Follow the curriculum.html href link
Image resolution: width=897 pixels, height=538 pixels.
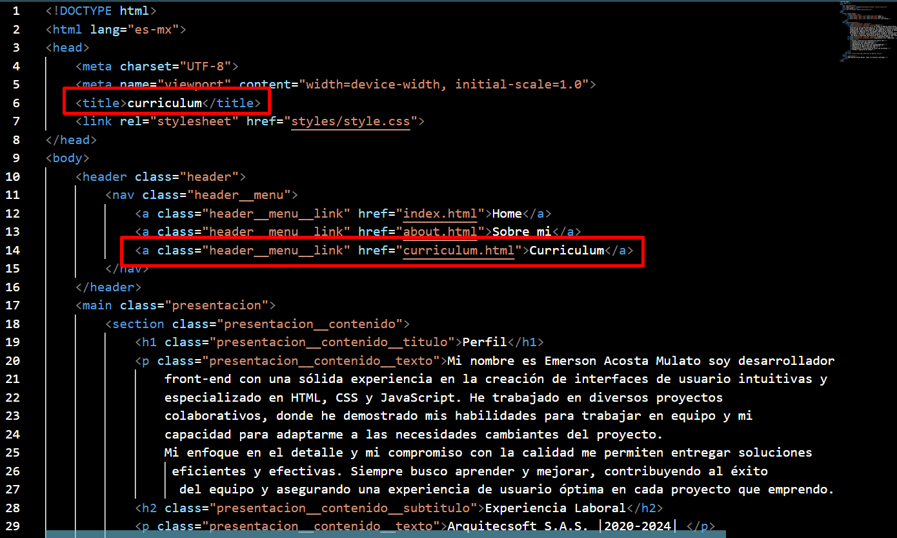(x=459, y=250)
